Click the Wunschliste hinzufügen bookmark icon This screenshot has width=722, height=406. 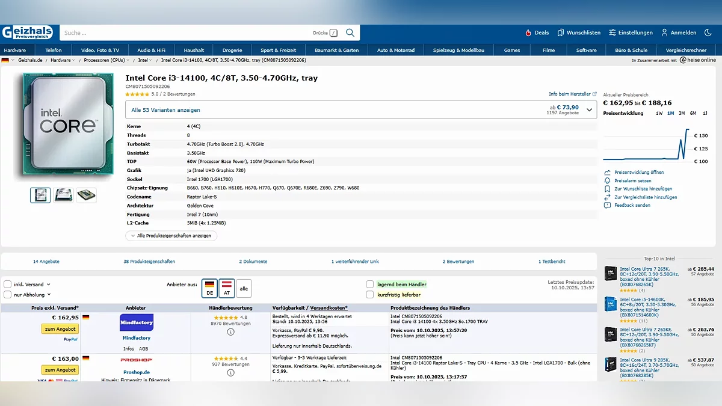pos(608,189)
